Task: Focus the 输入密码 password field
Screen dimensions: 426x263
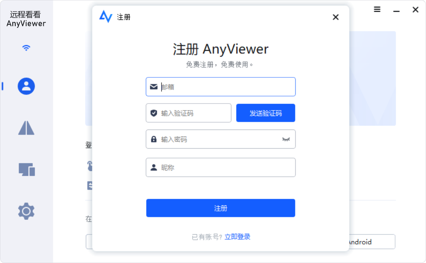Action: (x=221, y=139)
